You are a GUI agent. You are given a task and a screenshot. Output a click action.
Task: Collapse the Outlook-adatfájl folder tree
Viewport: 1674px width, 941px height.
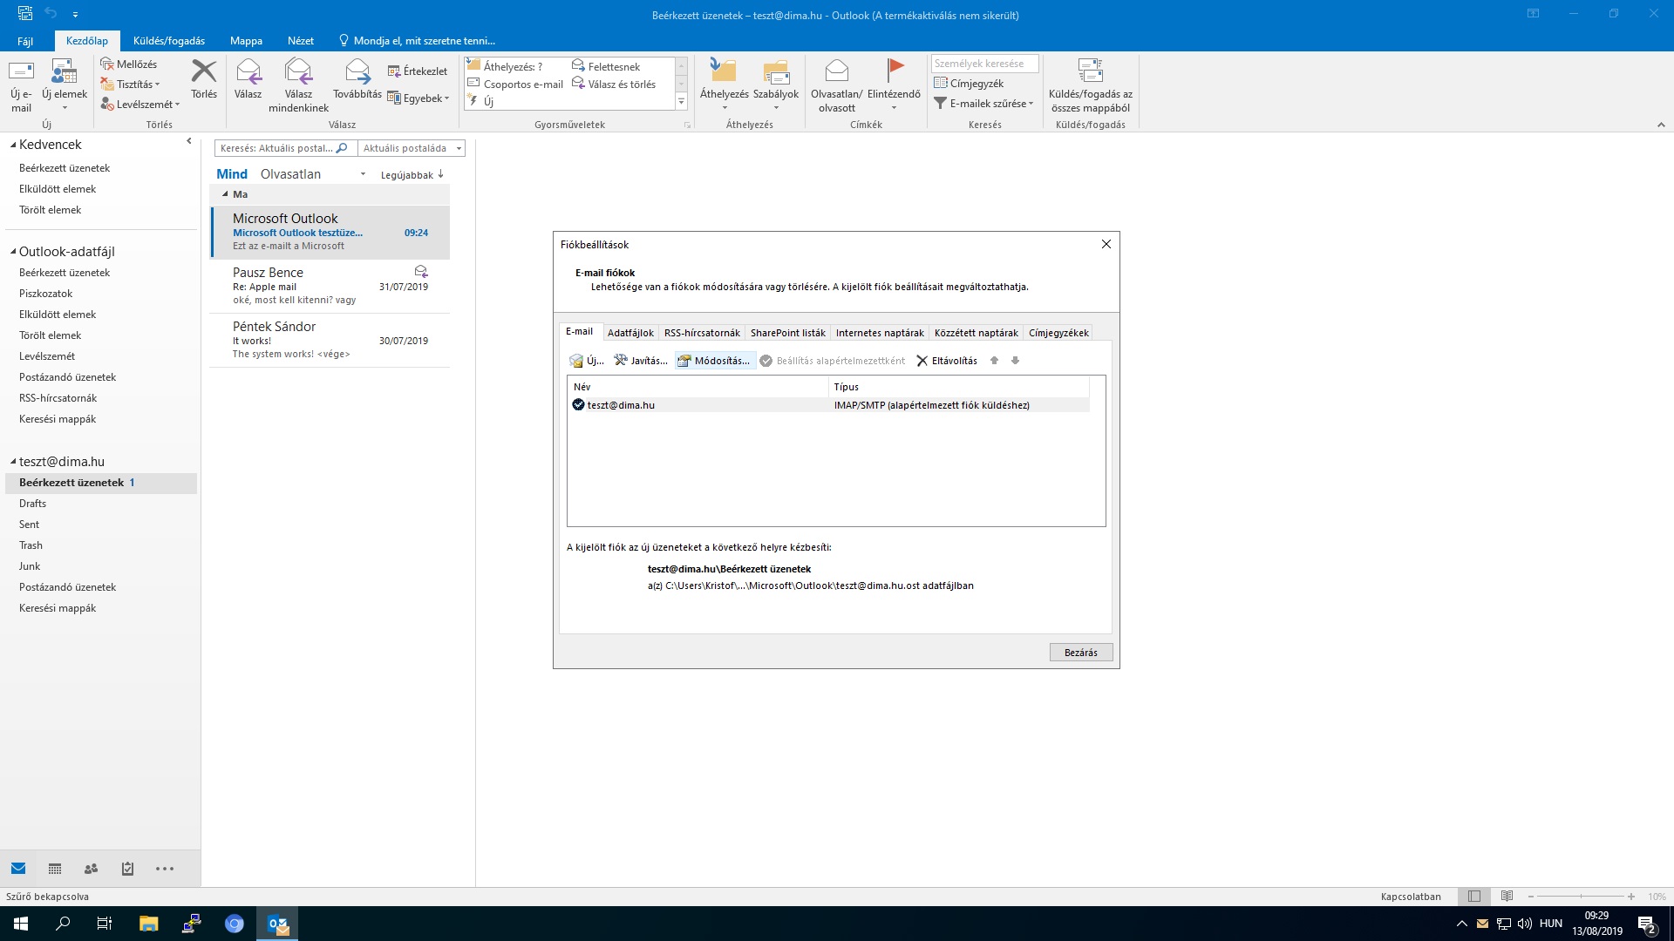point(13,252)
